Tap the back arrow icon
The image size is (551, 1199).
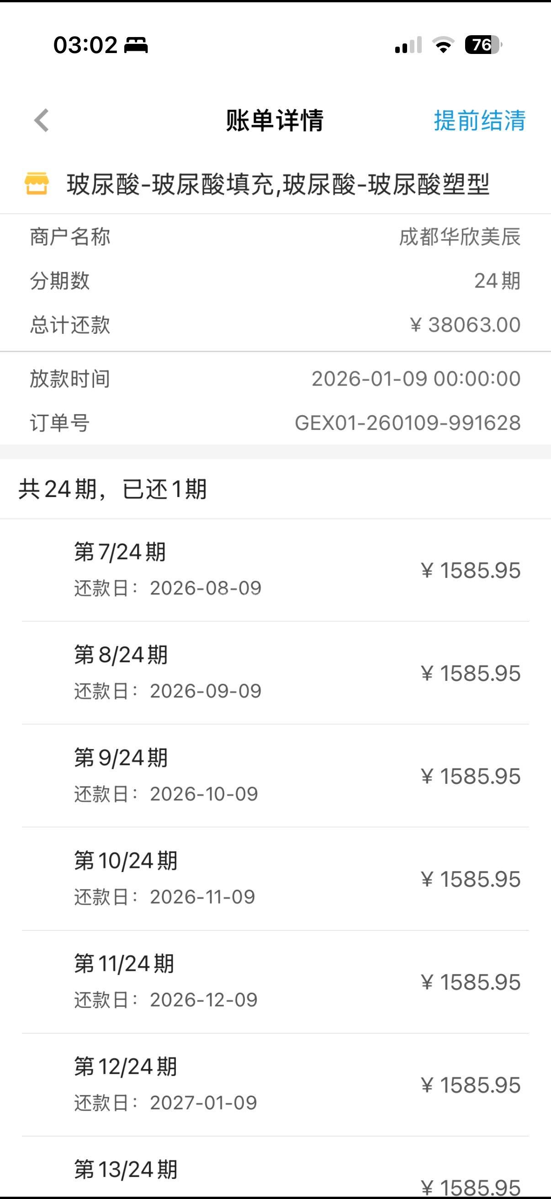pyautogui.click(x=42, y=121)
